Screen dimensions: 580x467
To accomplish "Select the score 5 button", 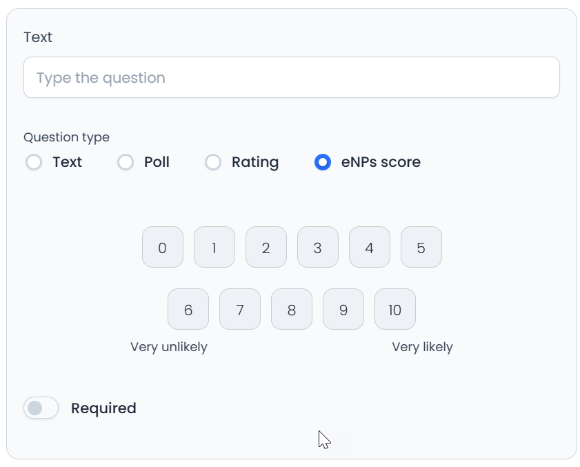I will [421, 247].
